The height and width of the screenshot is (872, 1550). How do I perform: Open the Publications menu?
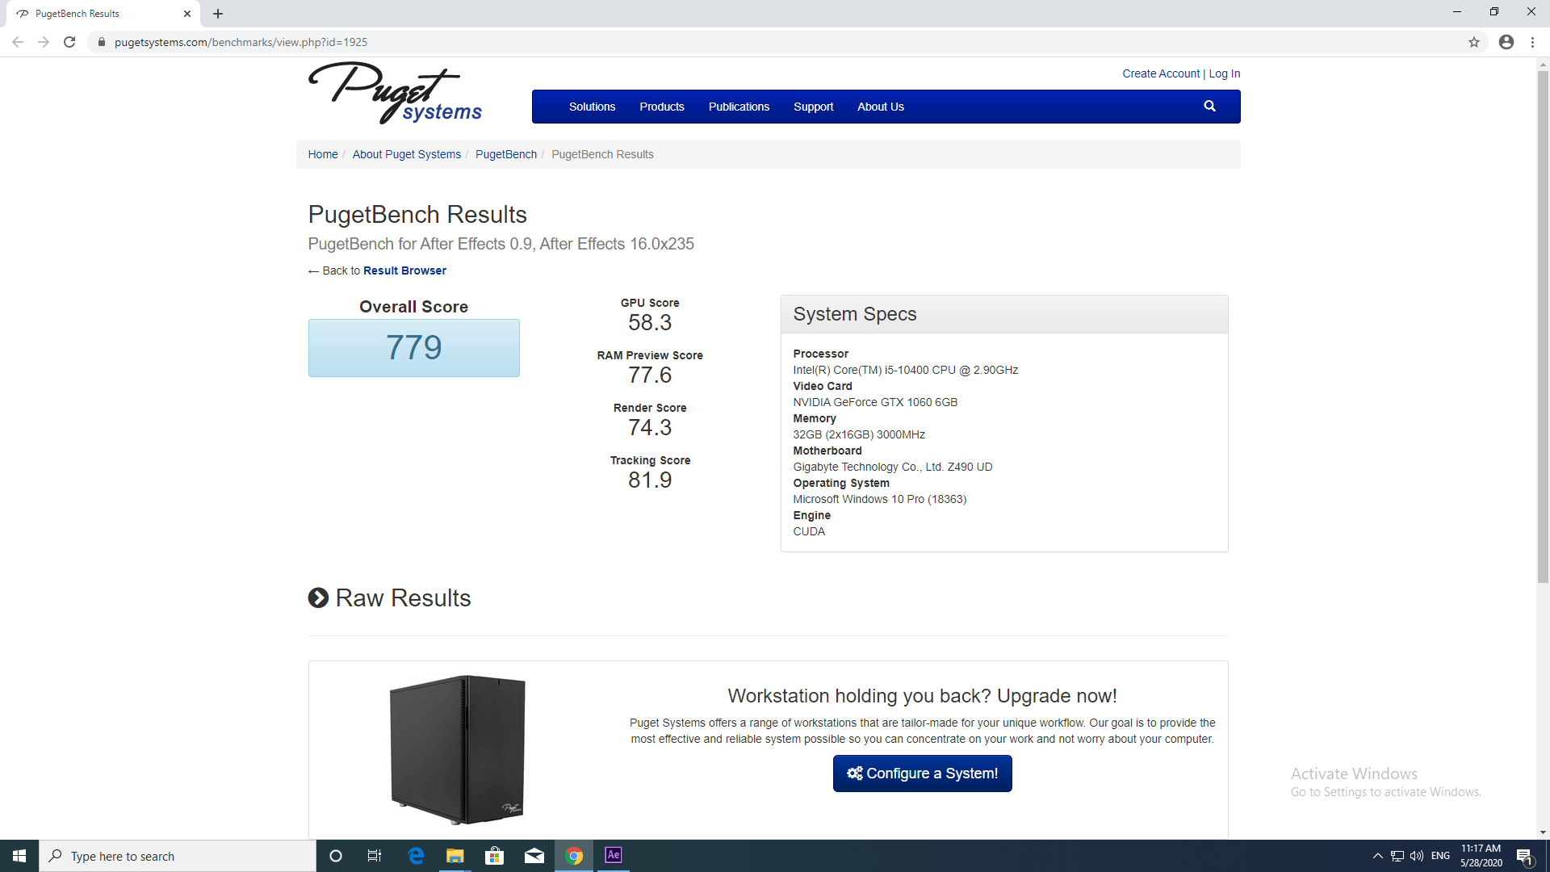click(739, 107)
